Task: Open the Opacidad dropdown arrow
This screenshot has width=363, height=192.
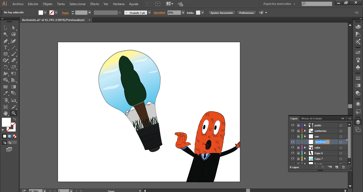Action: tap(183, 13)
